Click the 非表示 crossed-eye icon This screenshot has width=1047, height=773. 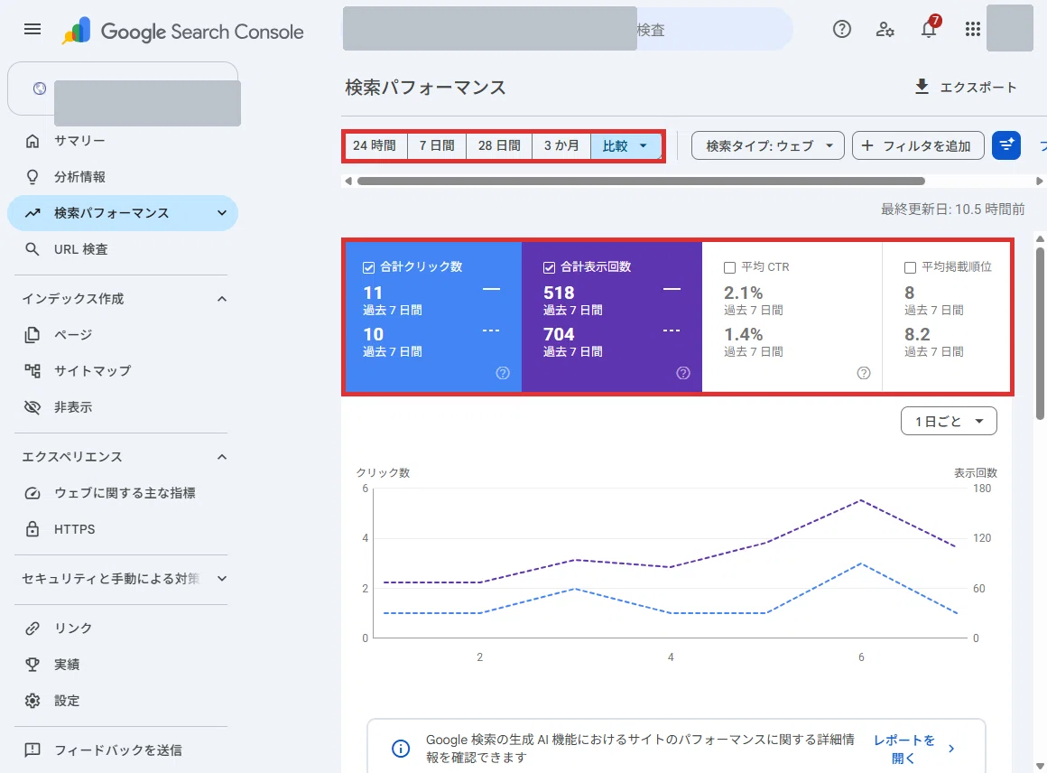[32, 407]
